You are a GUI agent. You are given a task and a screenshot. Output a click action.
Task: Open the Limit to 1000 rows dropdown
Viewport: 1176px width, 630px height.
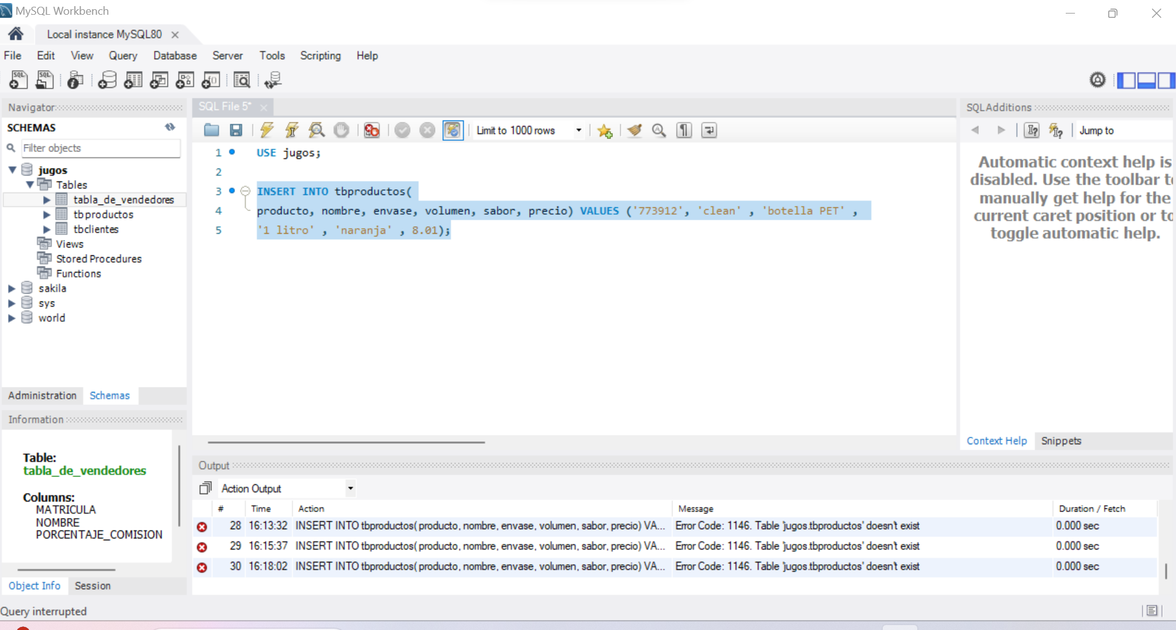click(578, 130)
